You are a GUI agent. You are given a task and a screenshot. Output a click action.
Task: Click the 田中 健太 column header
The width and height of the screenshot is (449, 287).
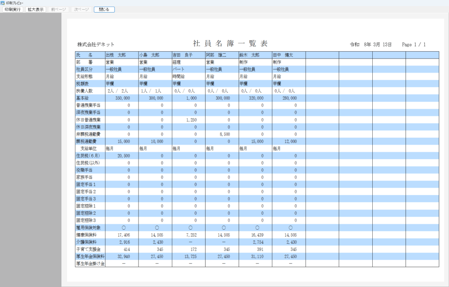283,55
